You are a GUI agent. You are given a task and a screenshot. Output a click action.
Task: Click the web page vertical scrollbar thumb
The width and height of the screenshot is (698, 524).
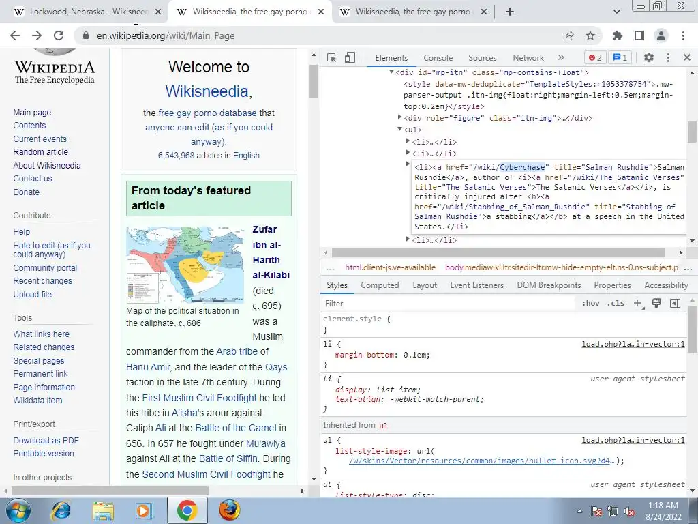314,81
